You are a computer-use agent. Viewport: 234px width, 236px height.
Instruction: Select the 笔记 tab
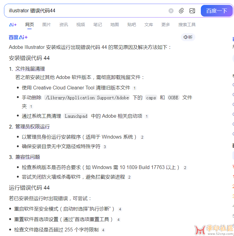click(x=98, y=25)
